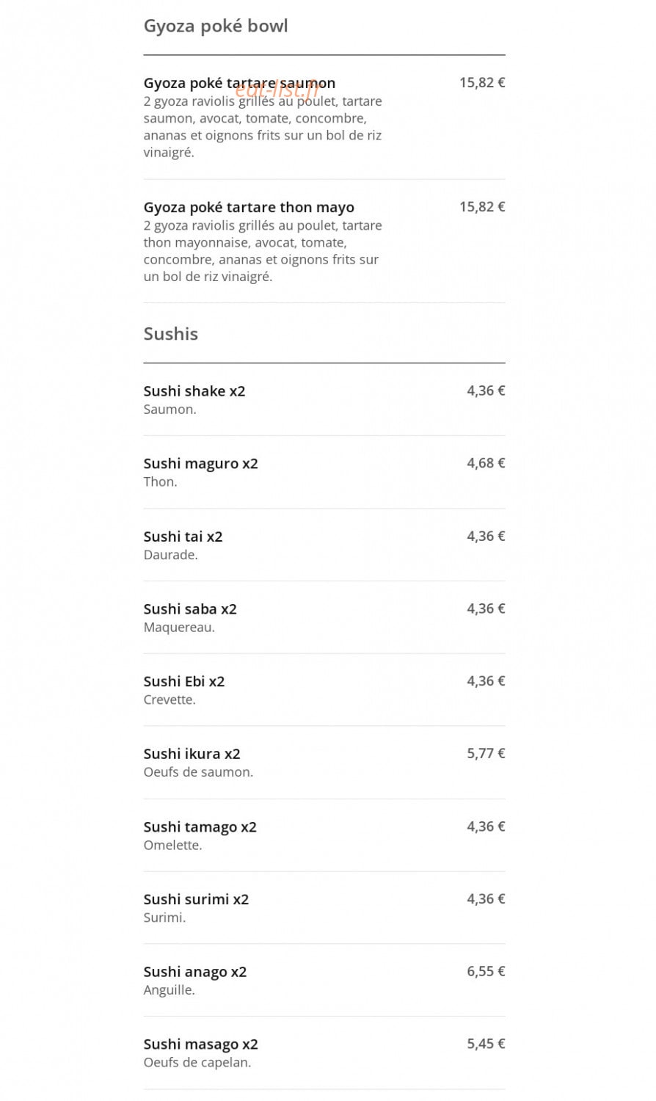Image resolution: width=656 pixels, height=1101 pixels.
Task: Click the Sushi masago x2 title
Action: pyautogui.click(x=201, y=1044)
